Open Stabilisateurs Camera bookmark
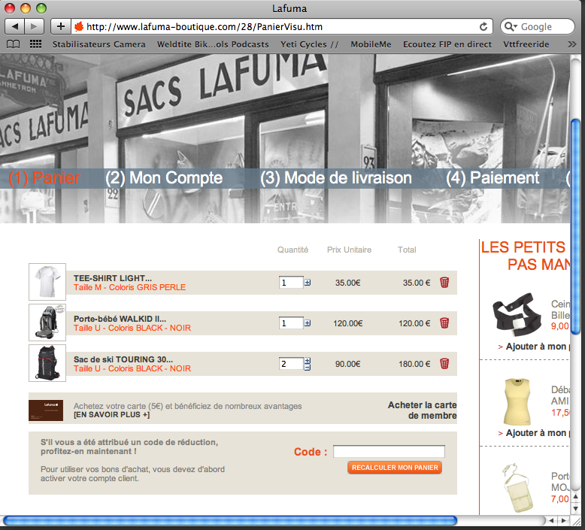This screenshot has width=585, height=530. 99,44
